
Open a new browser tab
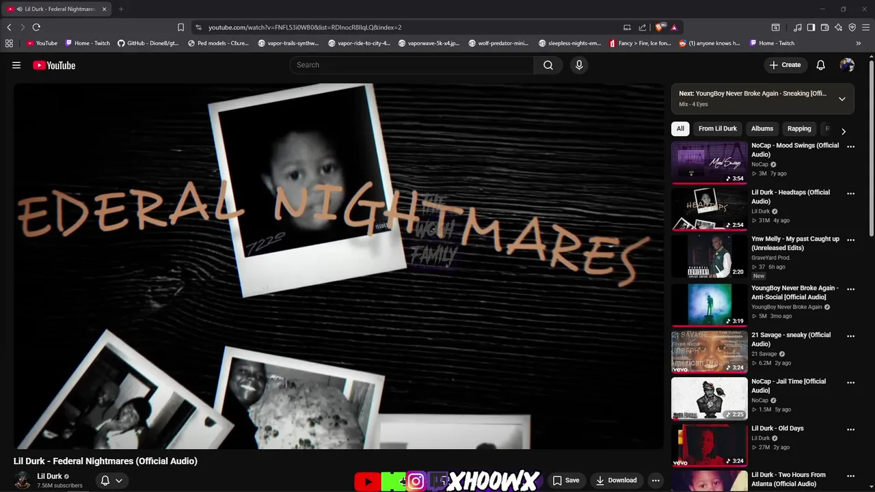coord(121,9)
